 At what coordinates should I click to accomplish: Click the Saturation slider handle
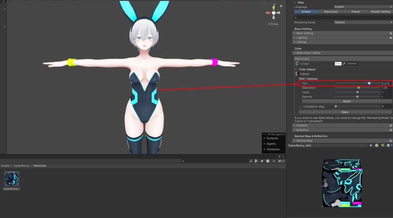pos(358,88)
